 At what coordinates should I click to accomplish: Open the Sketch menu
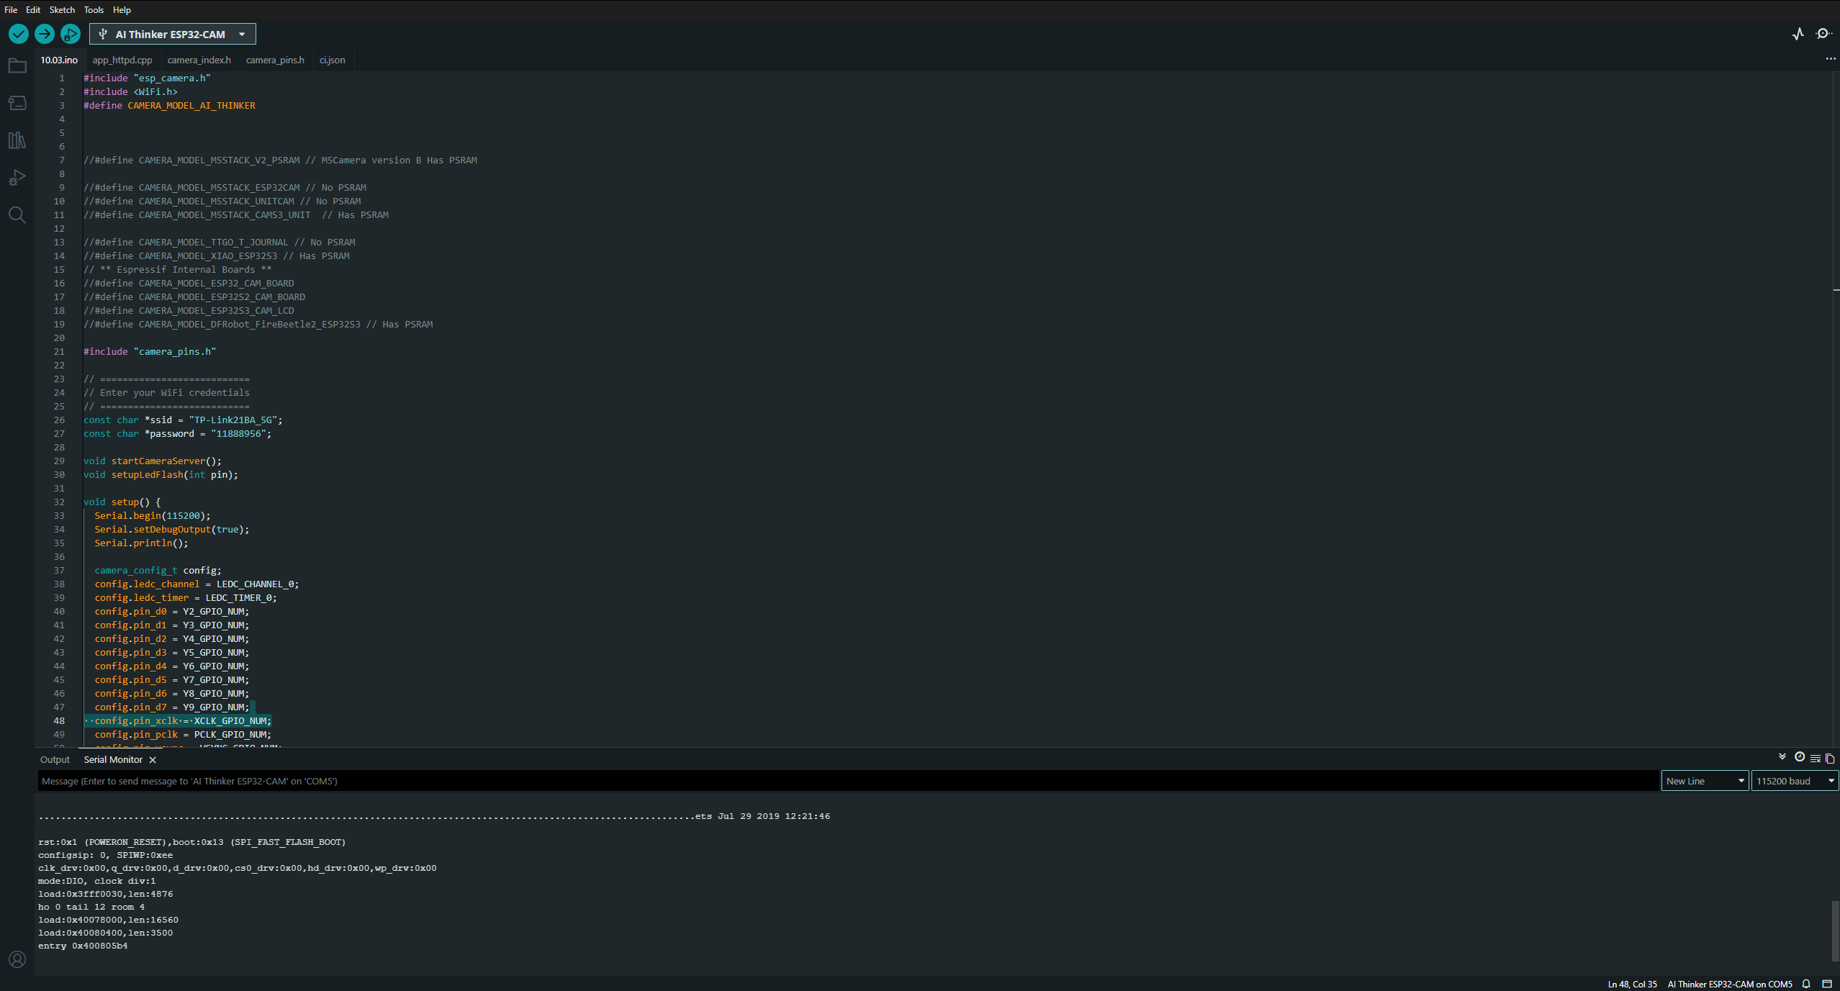[62, 9]
